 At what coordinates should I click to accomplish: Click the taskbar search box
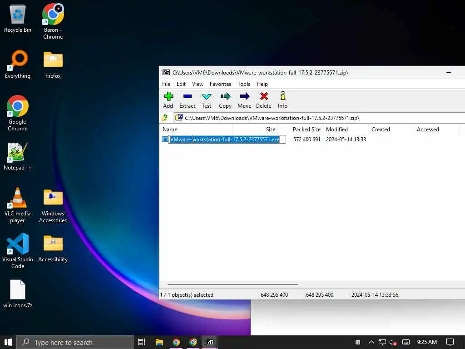75,342
